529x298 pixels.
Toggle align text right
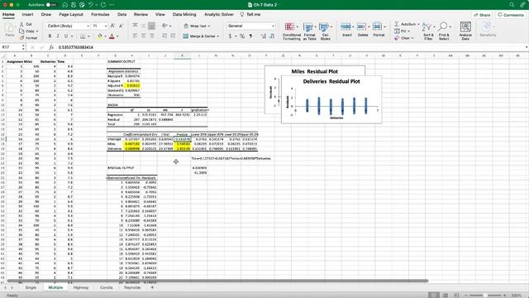click(152, 36)
